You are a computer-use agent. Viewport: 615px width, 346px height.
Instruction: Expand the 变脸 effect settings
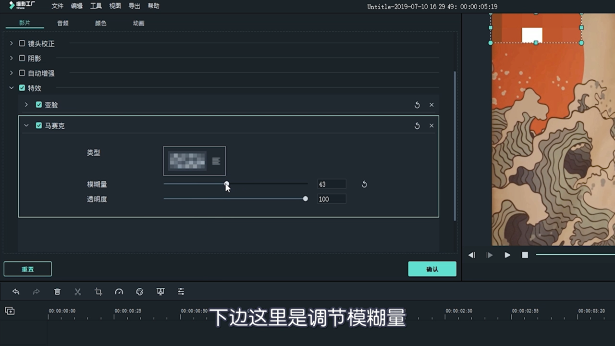[26, 105]
